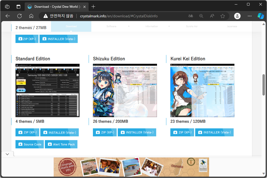
Task: Go back to the previous page
Action: pyautogui.click(x=8, y=16)
